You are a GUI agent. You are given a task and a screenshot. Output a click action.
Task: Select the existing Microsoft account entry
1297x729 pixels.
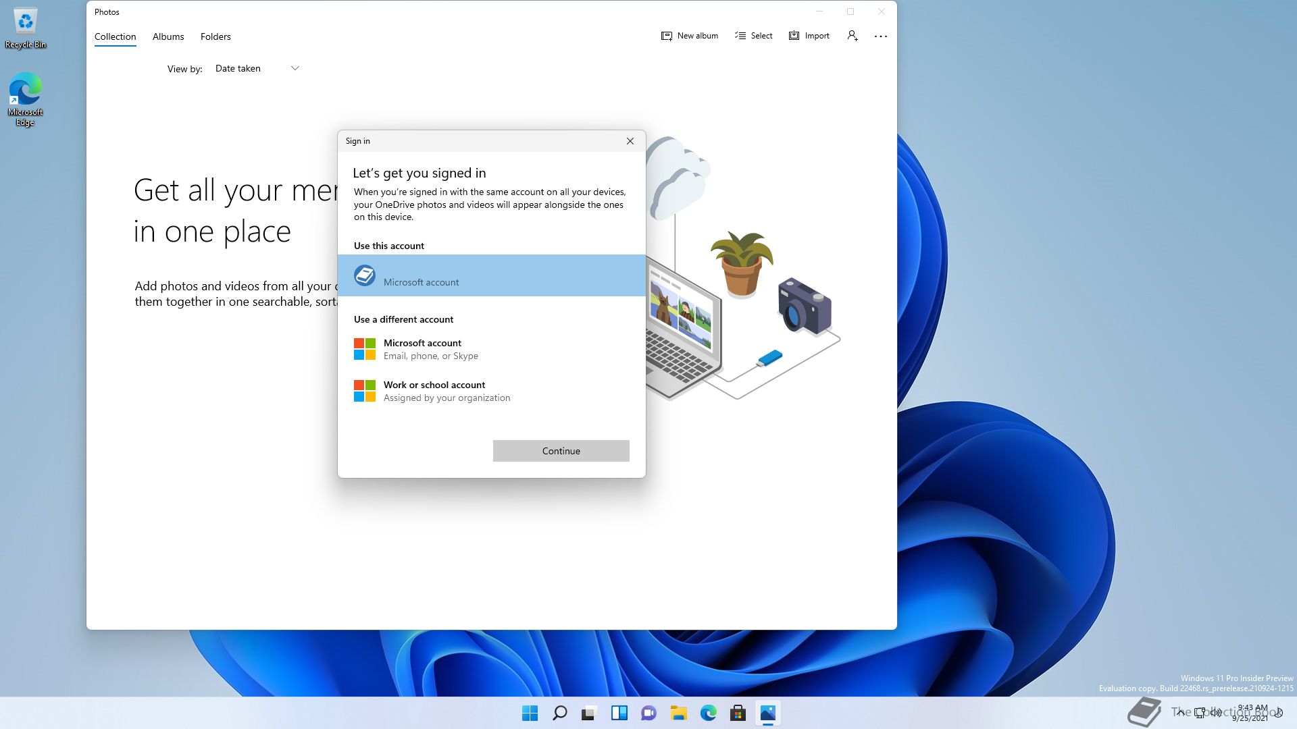click(492, 275)
